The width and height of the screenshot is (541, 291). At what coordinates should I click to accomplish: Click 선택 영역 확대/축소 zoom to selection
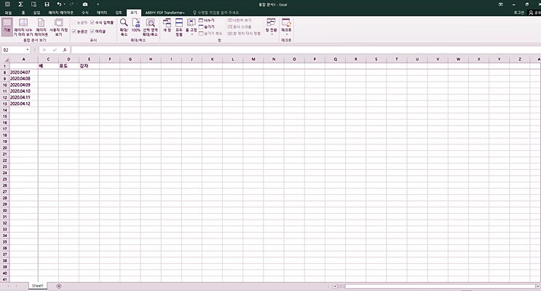point(151,27)
